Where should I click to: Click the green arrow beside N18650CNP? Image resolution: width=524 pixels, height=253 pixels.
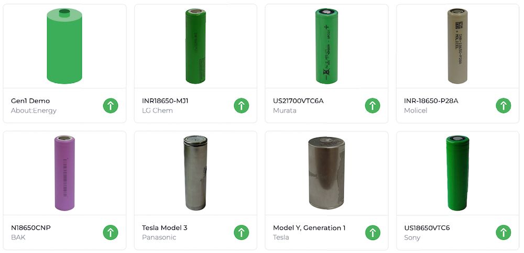point(110,232)
